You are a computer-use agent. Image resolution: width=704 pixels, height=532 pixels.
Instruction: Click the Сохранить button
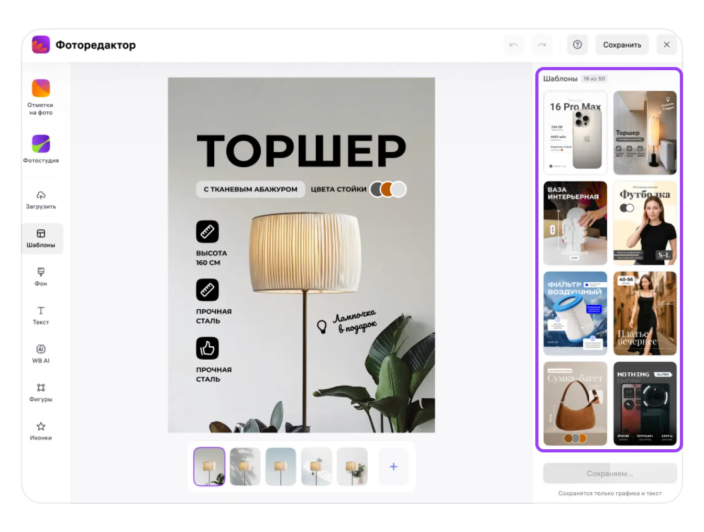(622, 45)
